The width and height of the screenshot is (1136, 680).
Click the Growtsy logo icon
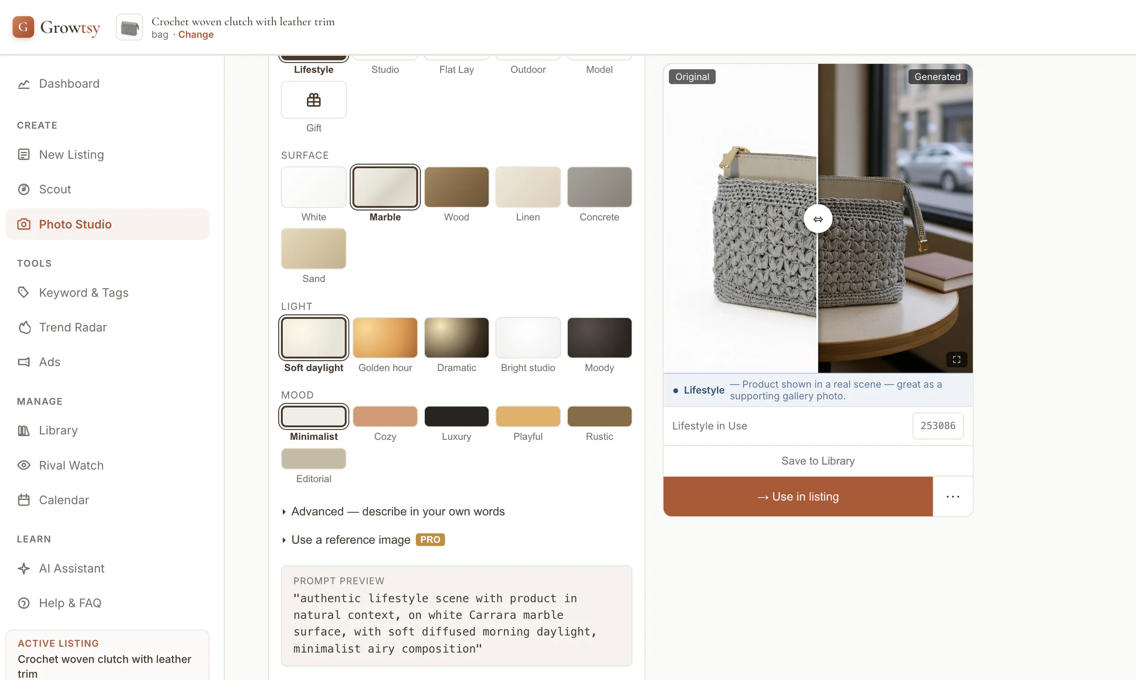pos(23,27)
